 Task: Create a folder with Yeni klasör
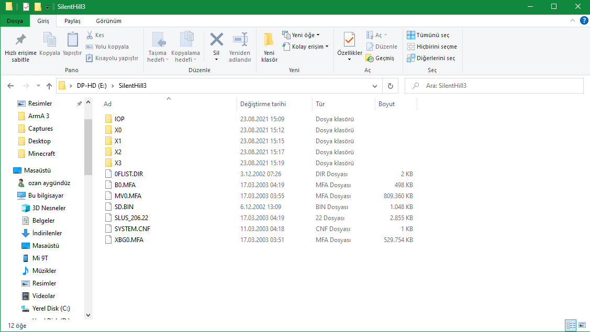269,48
